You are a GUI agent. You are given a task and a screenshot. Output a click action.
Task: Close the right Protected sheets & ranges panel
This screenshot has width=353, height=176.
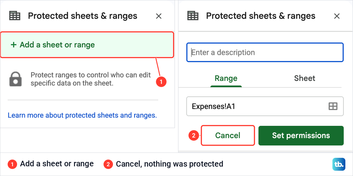pyautogui.click(x=337, y=16)
